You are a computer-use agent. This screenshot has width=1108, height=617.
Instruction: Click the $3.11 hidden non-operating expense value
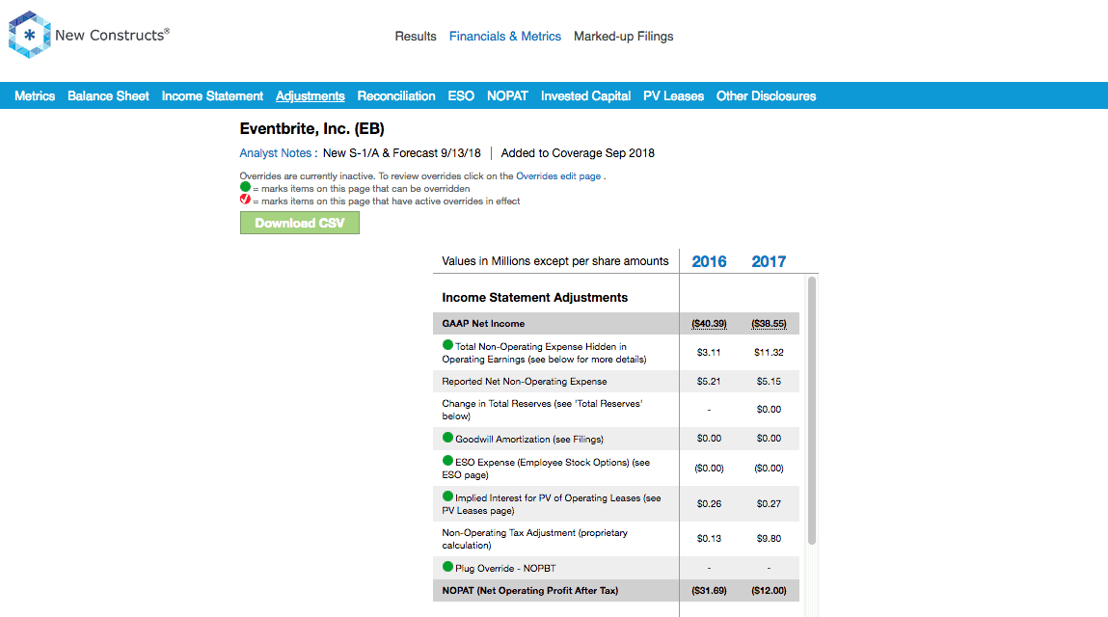click(x=709, y=352)
